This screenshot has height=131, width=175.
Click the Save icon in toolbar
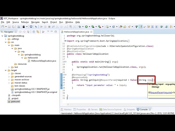tap(9, 27)
